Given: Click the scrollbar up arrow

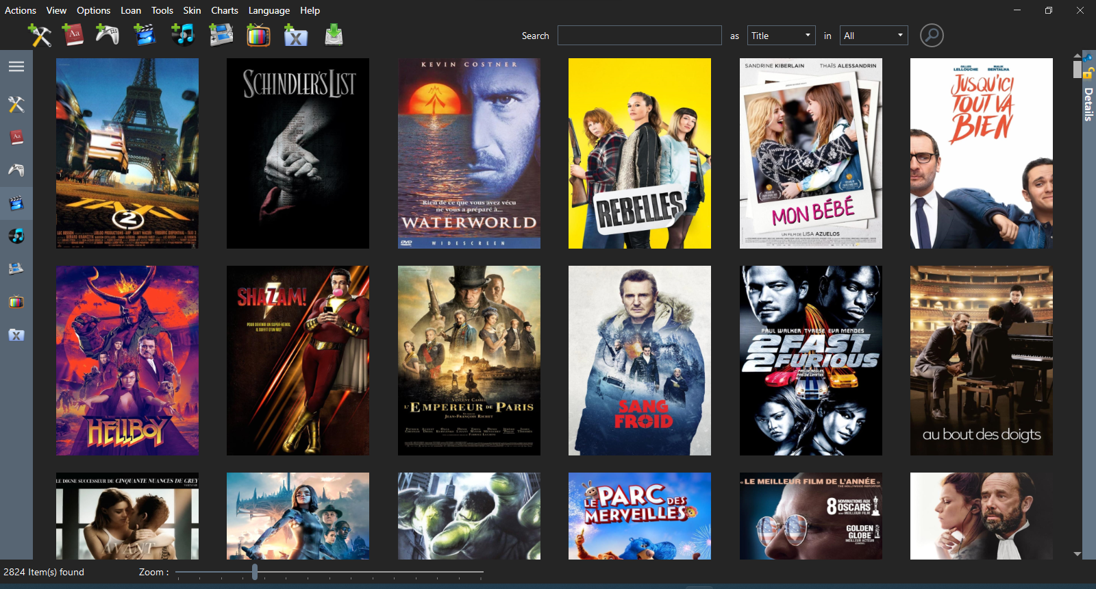Looking at the screenshot, I should tap(1078, 55).
